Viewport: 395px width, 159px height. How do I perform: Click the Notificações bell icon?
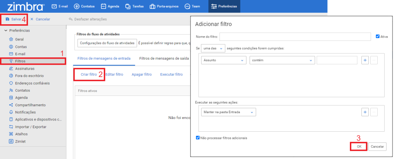(11, 112)
